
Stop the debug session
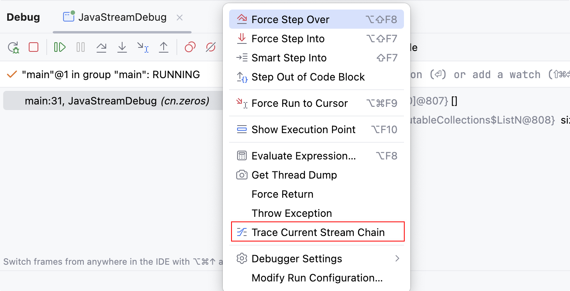click(x=34, y=47)
